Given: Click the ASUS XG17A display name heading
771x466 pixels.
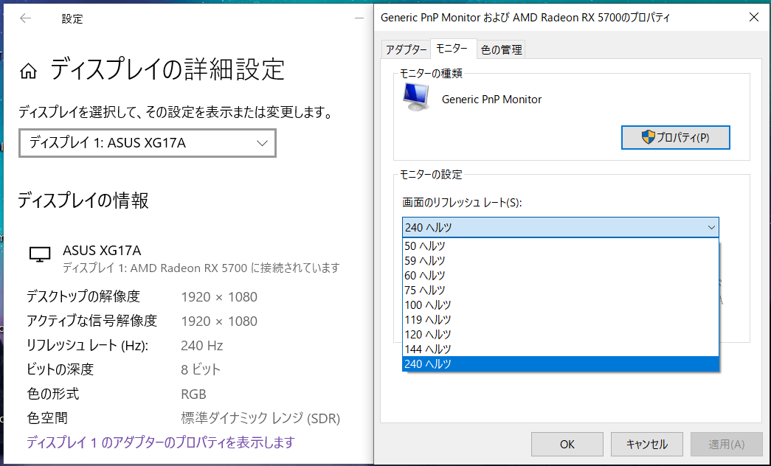Looking at the screenshot, I should click(102, 250).
